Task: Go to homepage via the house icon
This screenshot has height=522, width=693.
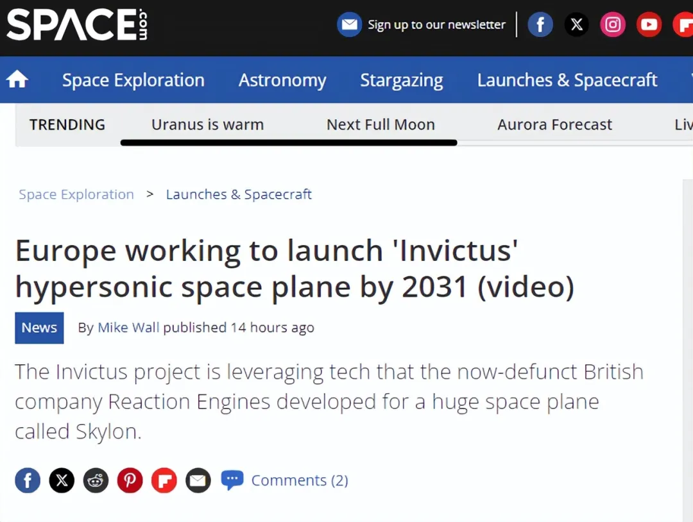Action: pos(17,80)
